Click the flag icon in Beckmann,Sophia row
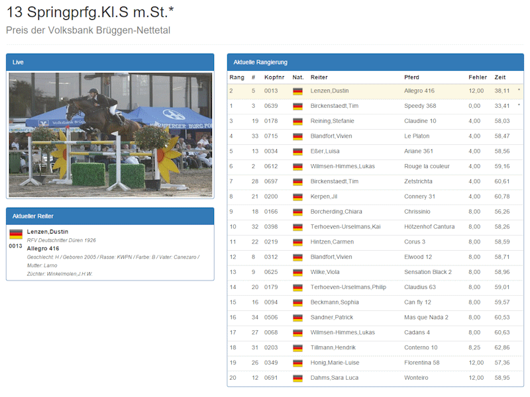 click(297, 302)
